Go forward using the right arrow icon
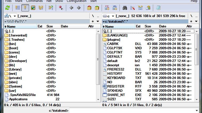Screen dimensions: 202x113 coord(79,8)
